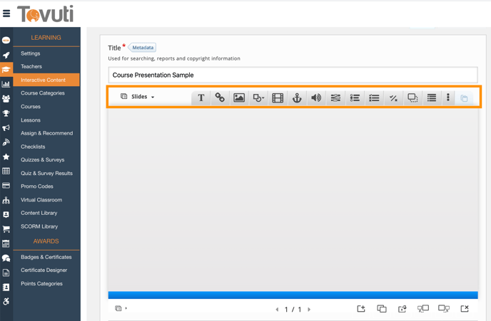This screenshot has height=321, width=491.
Task: Click the Title input field
Action: (293, 75)
